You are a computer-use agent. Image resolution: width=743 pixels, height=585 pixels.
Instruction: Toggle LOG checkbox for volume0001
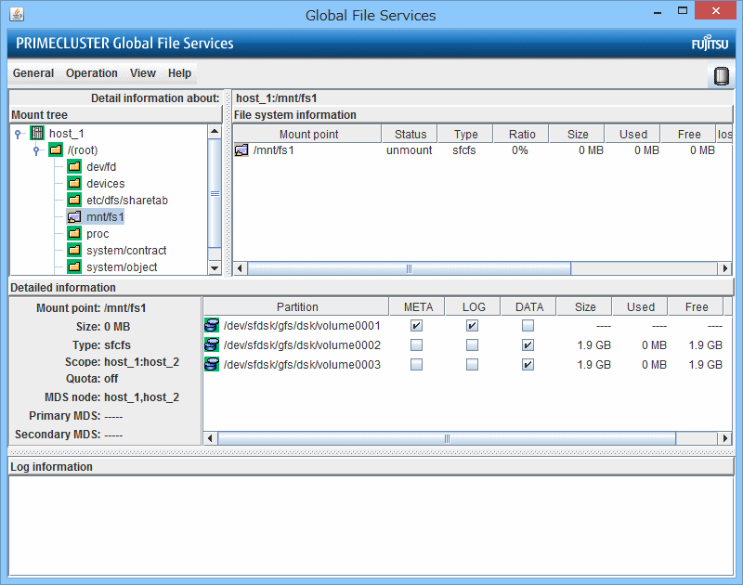(472, 325)
